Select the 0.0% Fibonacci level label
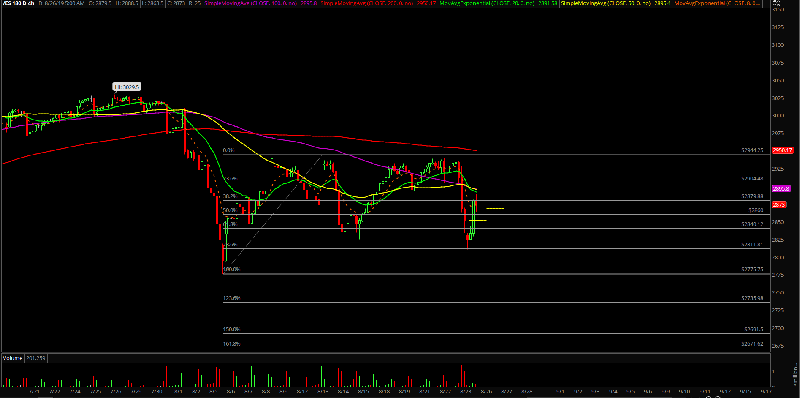 pyautogui.click(x=228, y=150)
